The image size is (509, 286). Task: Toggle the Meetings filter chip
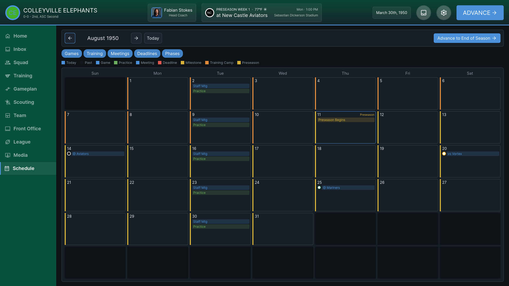coord(120,53)
